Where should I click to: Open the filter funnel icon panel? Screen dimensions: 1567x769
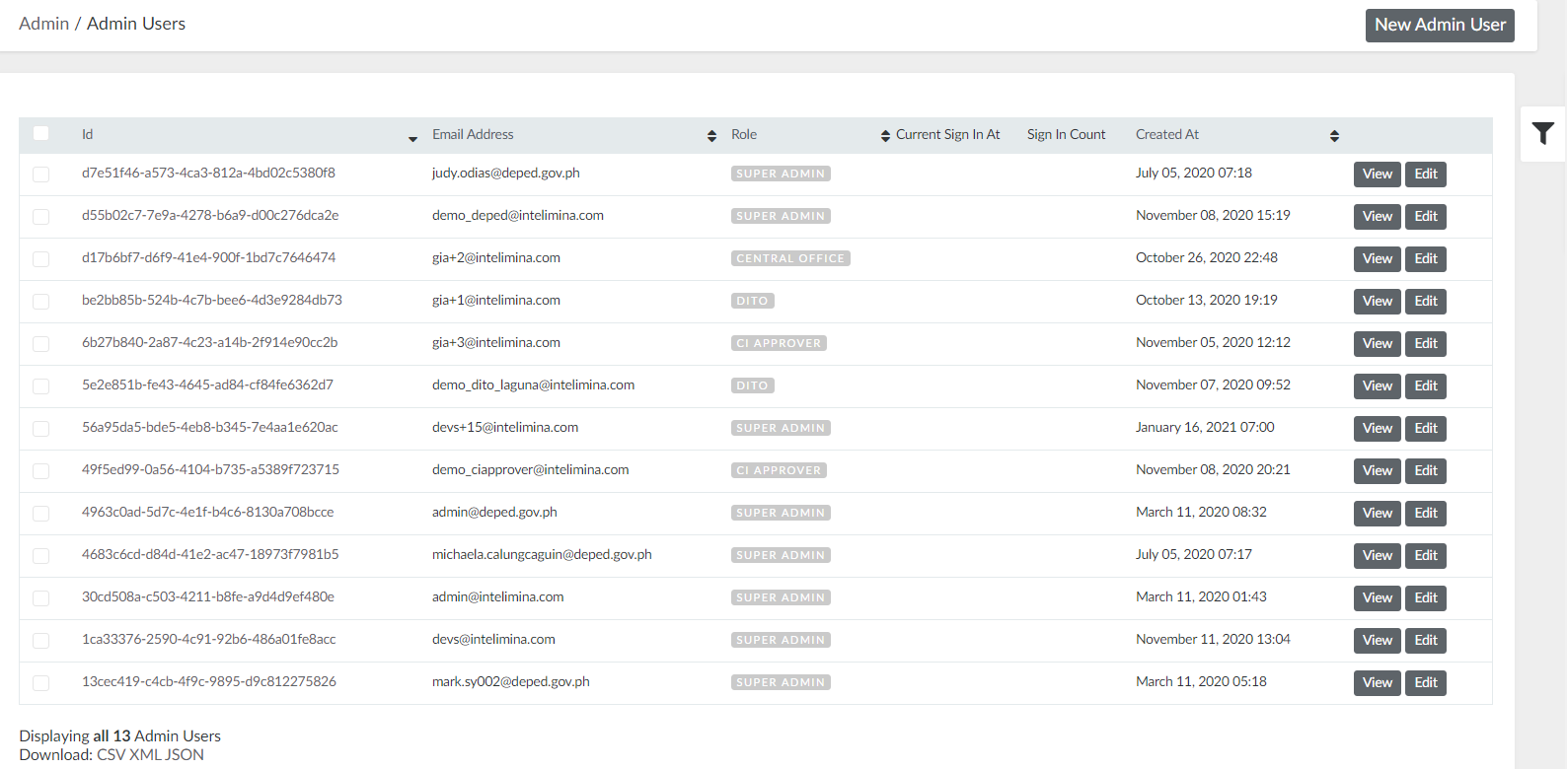[x=1543, y=133]
